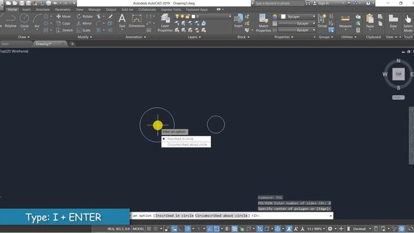Click Circumscribed about circle in command line
Viewport: 414px width, 233px height.
(221, 216)
